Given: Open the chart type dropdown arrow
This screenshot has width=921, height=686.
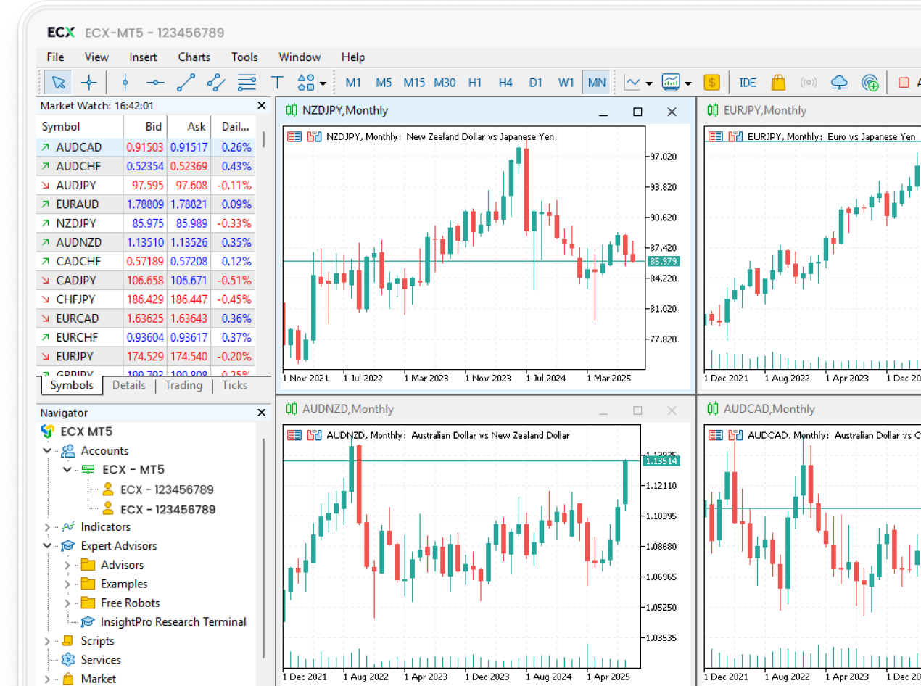Looking at the screenshot, I should tap(649, 83).
